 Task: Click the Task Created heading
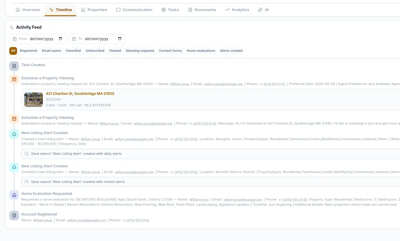tap(33, 65)
